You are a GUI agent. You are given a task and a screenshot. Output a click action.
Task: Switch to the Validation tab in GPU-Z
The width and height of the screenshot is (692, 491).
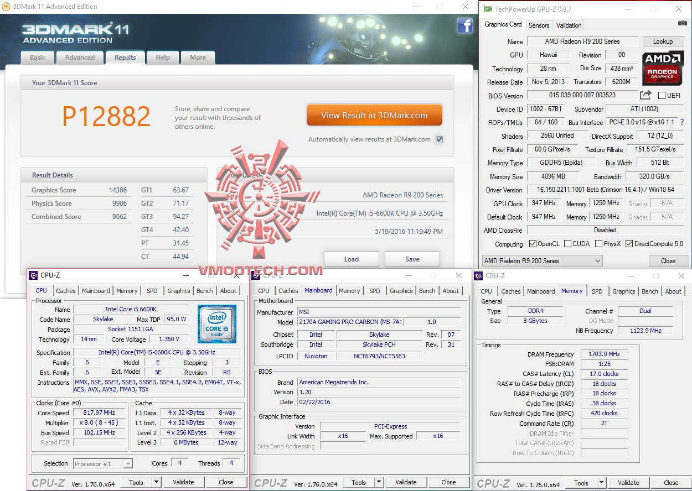(569, 25)
